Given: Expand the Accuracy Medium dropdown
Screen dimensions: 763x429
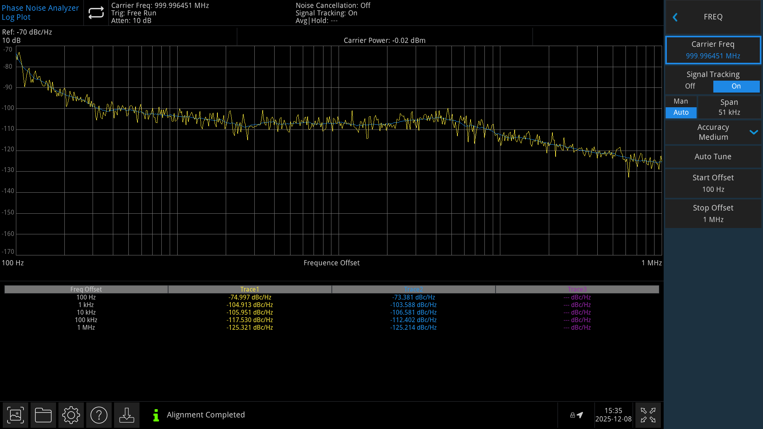Looking at the screenshot, I should click(713, 132).
